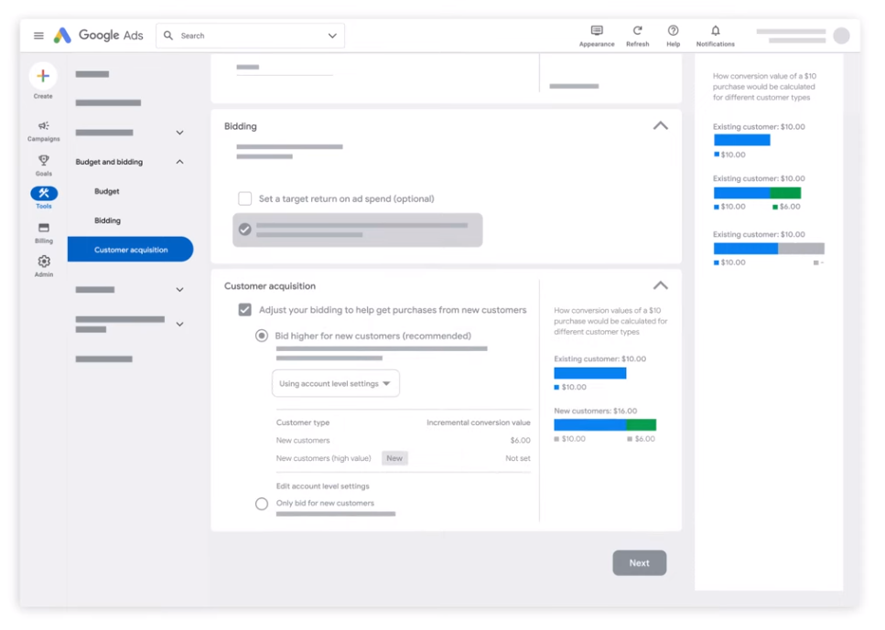Click the Incremental conversion value header

tap(478, 422)
